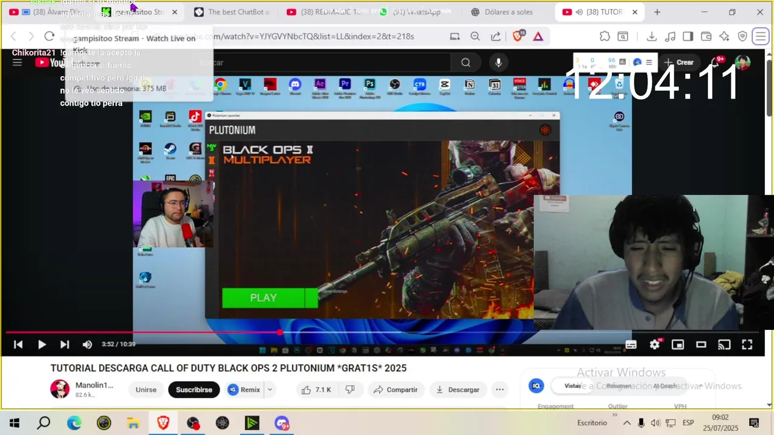Click Suscribirse button

click(194, 390)
